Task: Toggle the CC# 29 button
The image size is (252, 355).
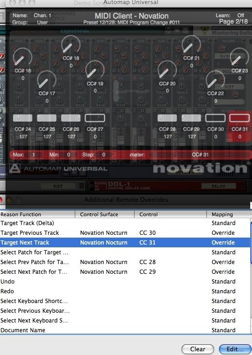Action: point(191,118)
